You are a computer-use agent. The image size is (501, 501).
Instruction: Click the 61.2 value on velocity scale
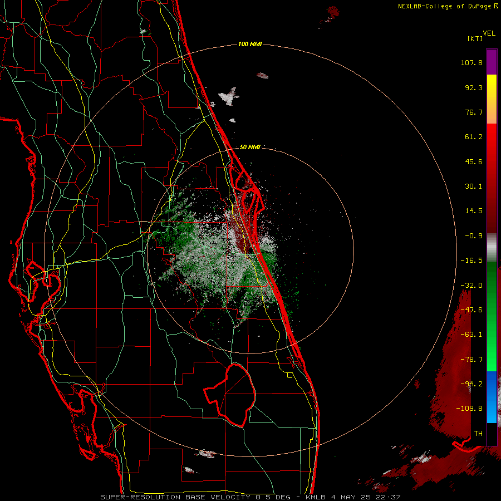point(474,137)
